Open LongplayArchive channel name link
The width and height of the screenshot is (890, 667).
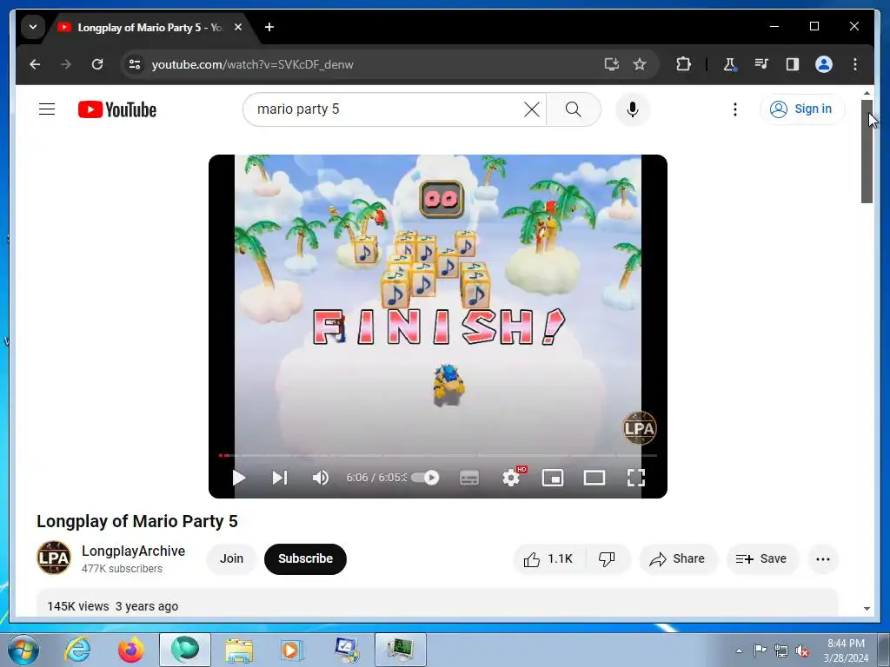[x=133, y=551]
